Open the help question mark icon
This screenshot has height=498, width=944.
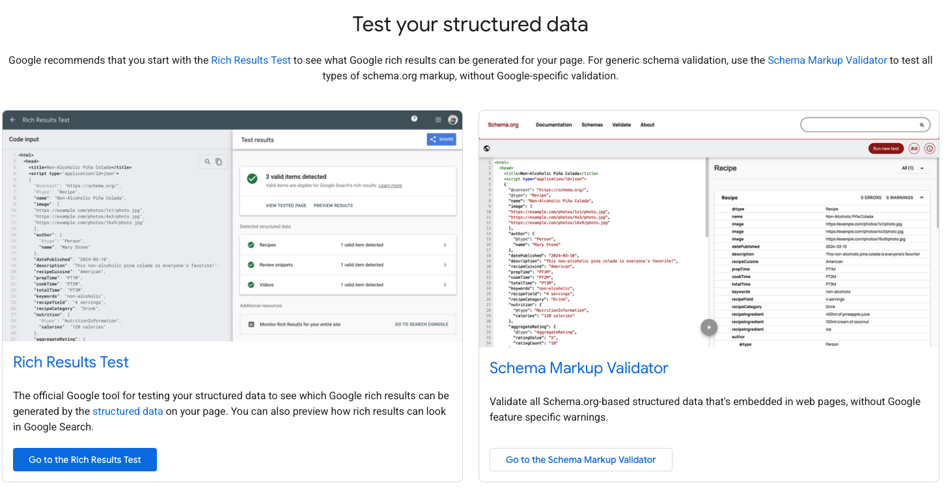(414, 120)
